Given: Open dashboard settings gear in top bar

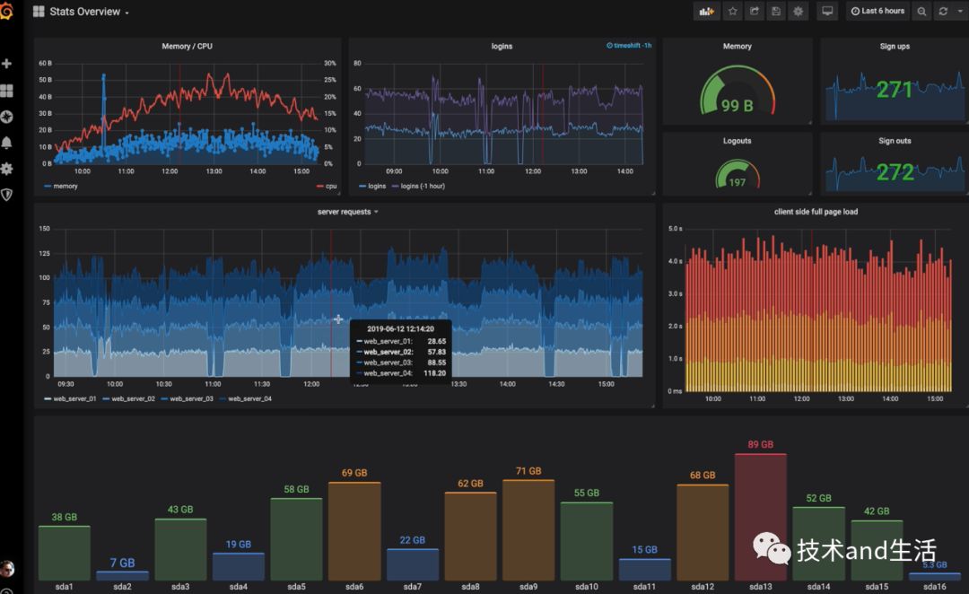Looking at the screenshot, I should click(x=798, y=11).
